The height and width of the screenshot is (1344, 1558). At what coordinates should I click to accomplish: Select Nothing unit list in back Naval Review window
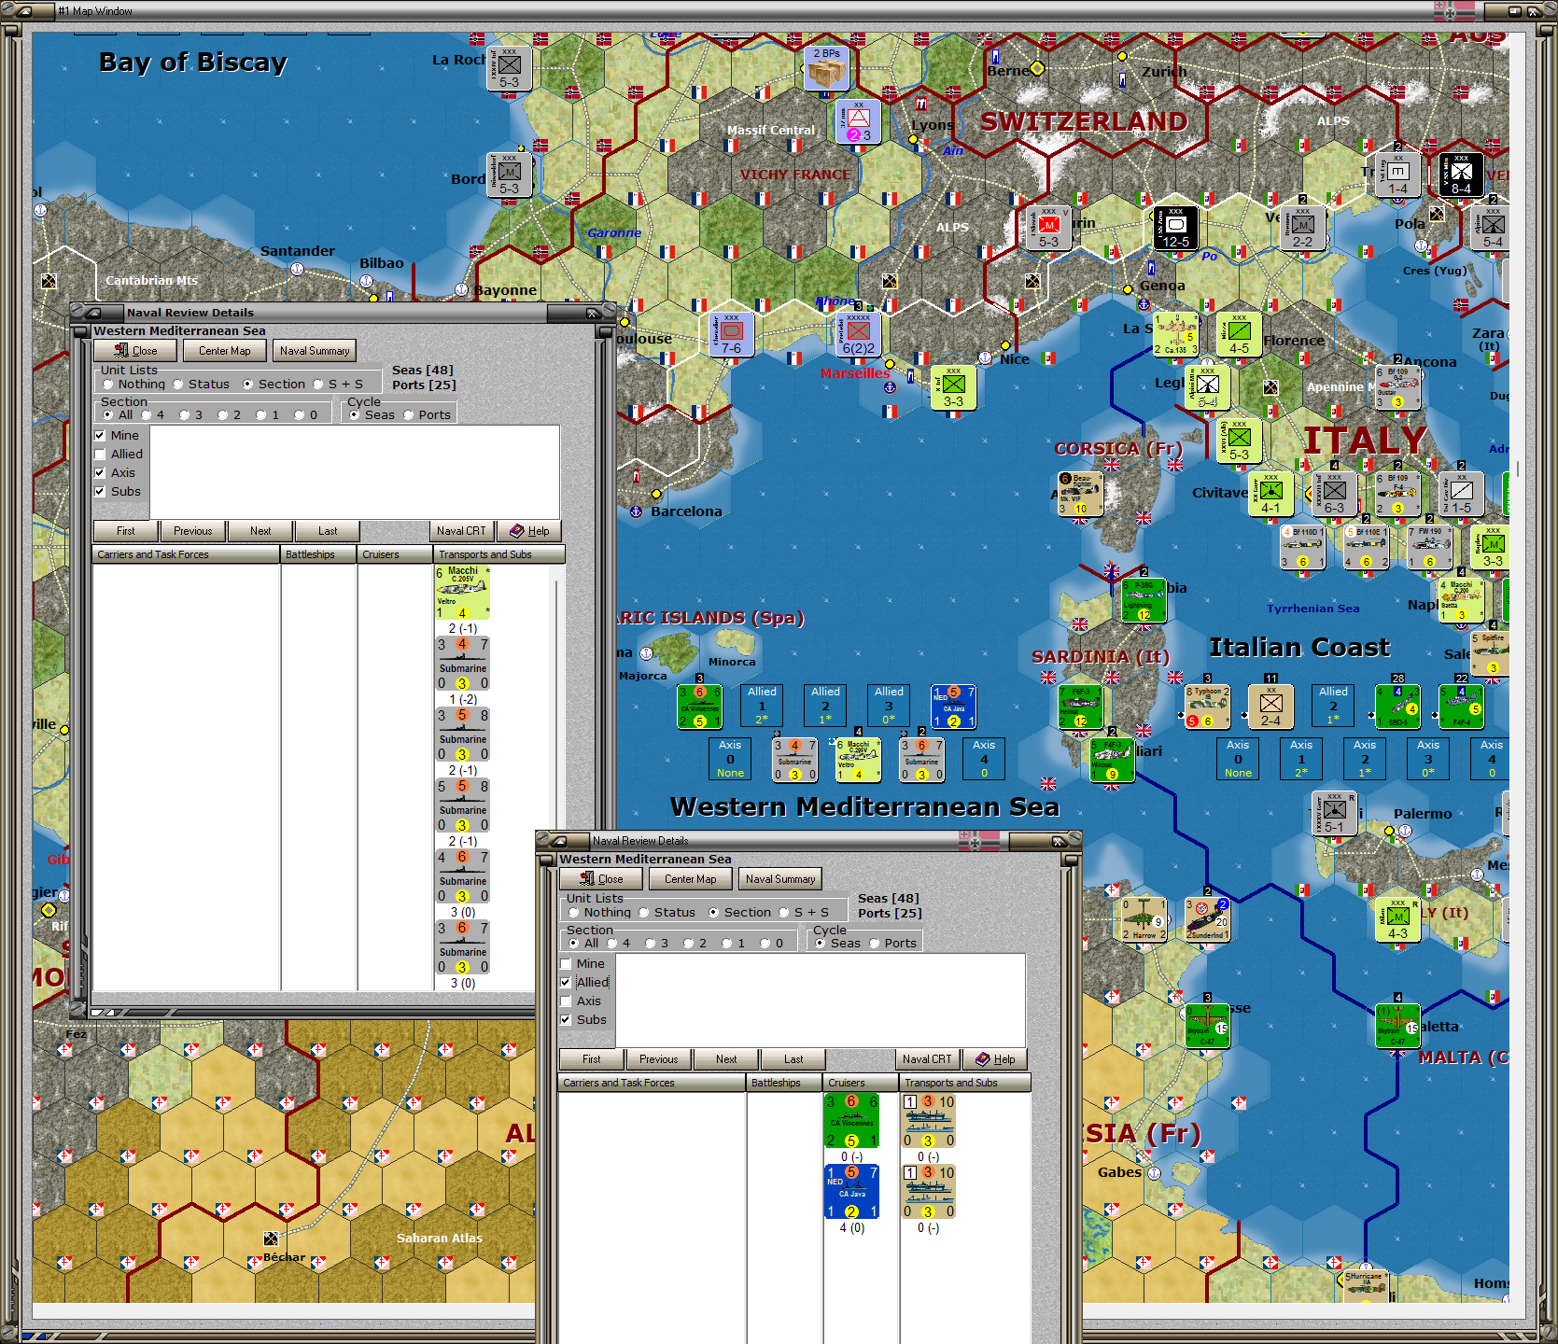tap(108, 384)
